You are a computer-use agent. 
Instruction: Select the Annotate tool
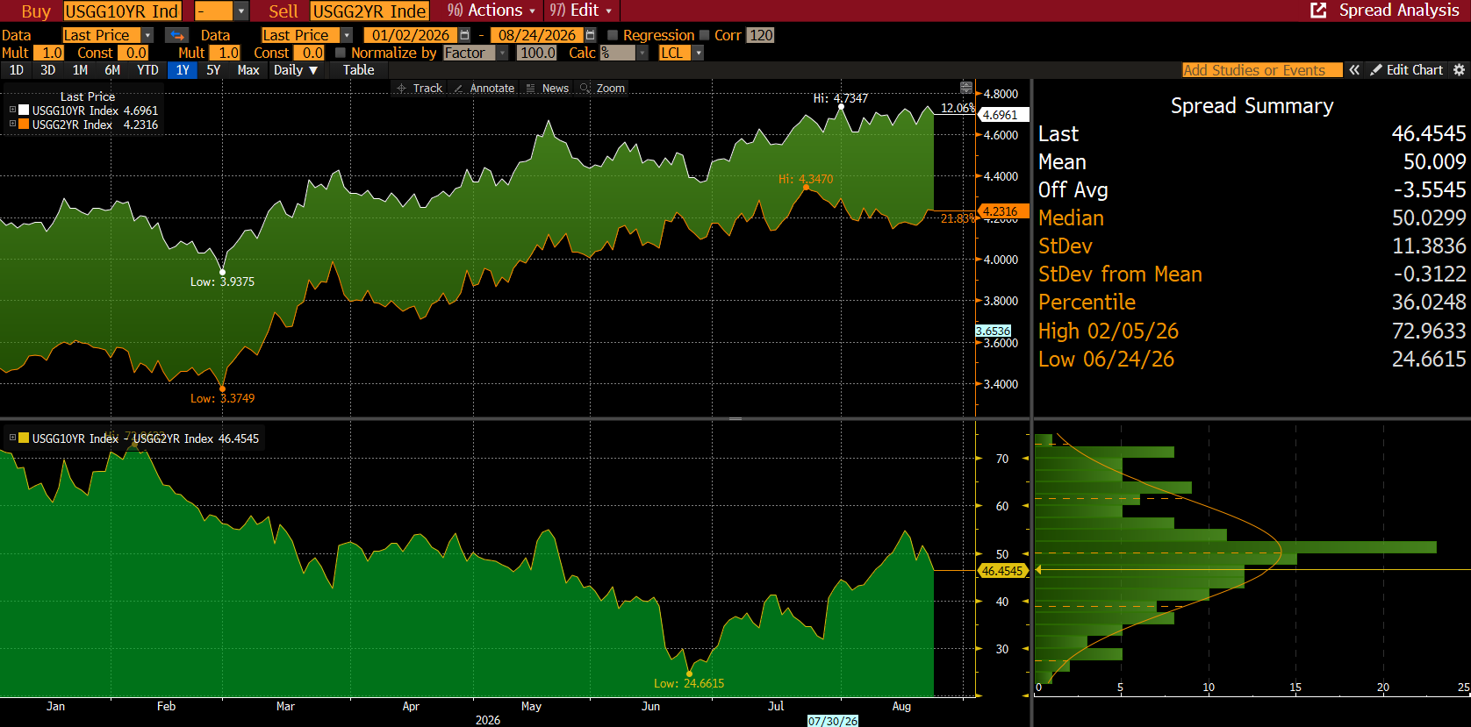[484, 89]
